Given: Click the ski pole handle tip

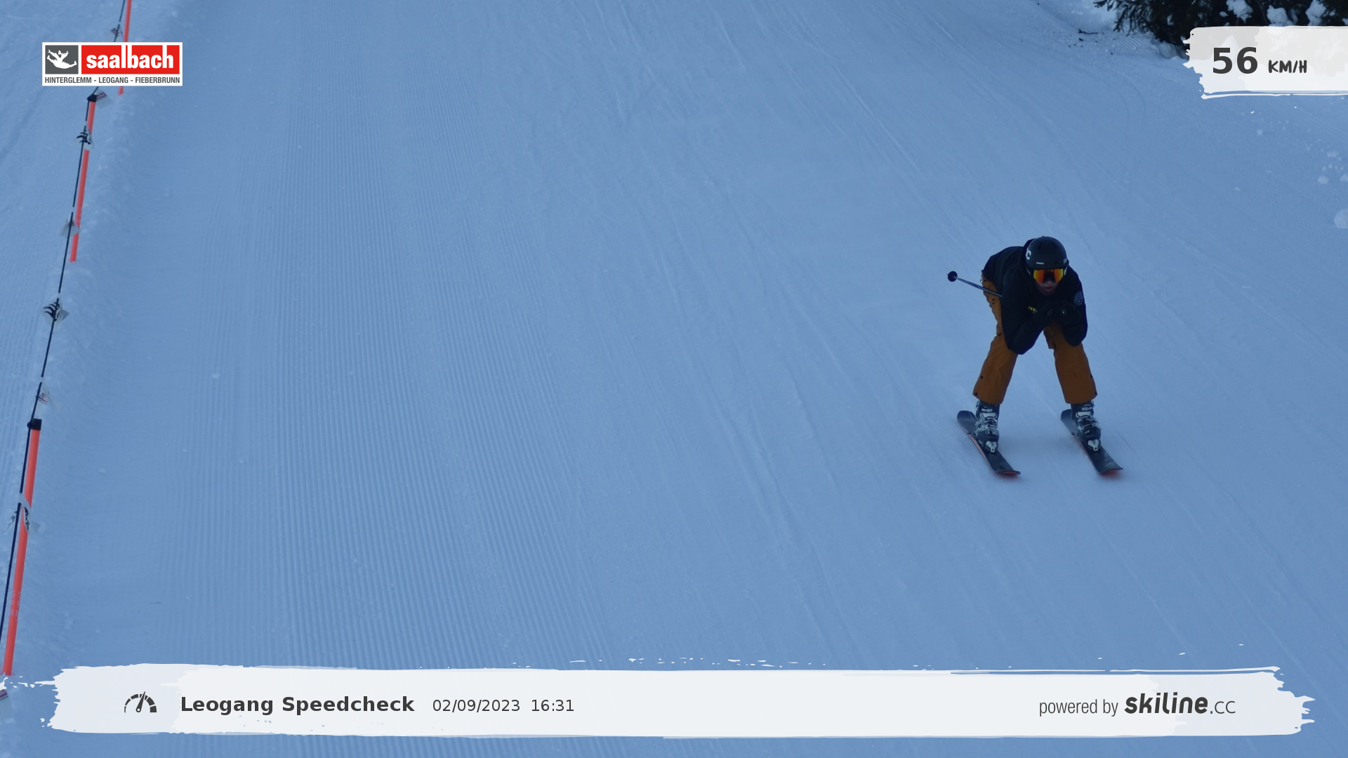Looking at the screenshot, I should 952,277.
